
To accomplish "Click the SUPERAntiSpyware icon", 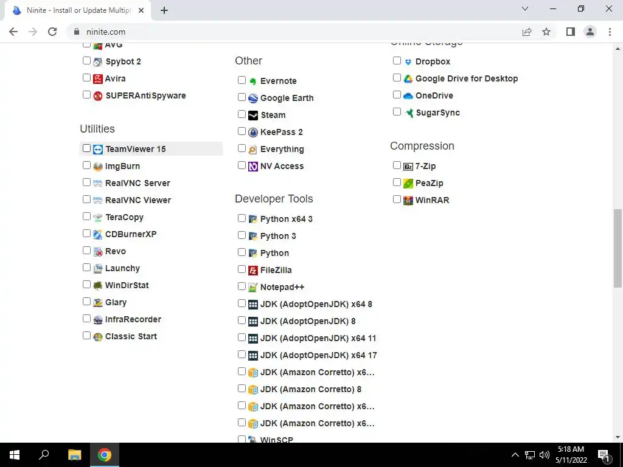I will coord(98,95).
